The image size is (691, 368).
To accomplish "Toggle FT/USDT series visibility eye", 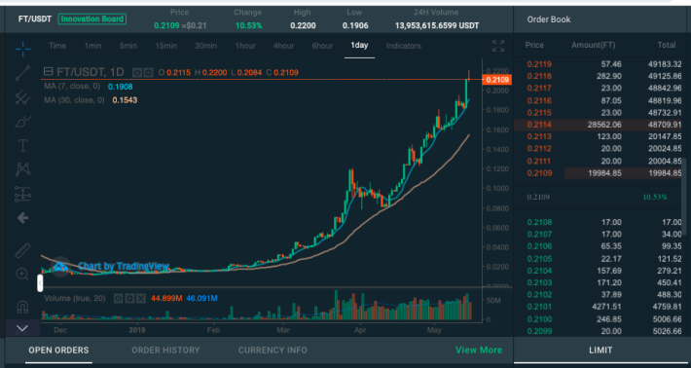I will click(x=137, y=72).
